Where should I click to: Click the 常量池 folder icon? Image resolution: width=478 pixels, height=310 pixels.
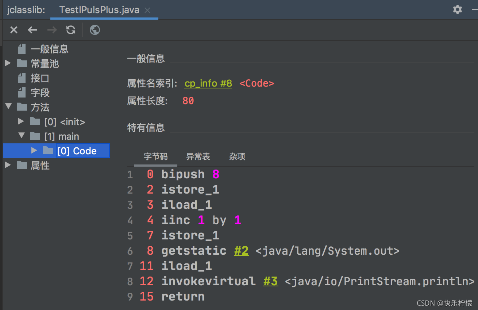(x=22, y=63)
